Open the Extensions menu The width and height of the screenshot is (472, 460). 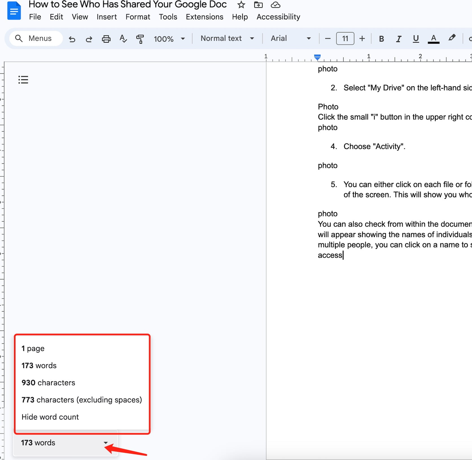coord(205,17)
